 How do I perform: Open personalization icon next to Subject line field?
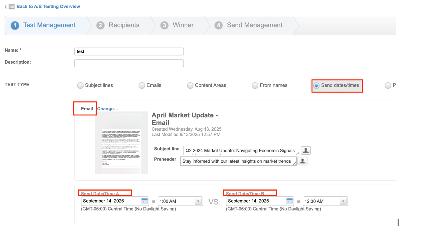tap(306, 150)
